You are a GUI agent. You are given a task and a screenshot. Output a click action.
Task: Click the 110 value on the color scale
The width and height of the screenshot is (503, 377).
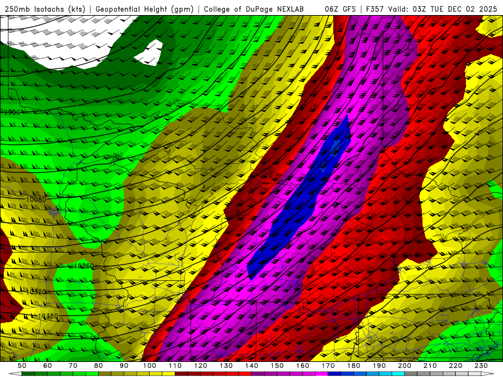click(175, 366)
